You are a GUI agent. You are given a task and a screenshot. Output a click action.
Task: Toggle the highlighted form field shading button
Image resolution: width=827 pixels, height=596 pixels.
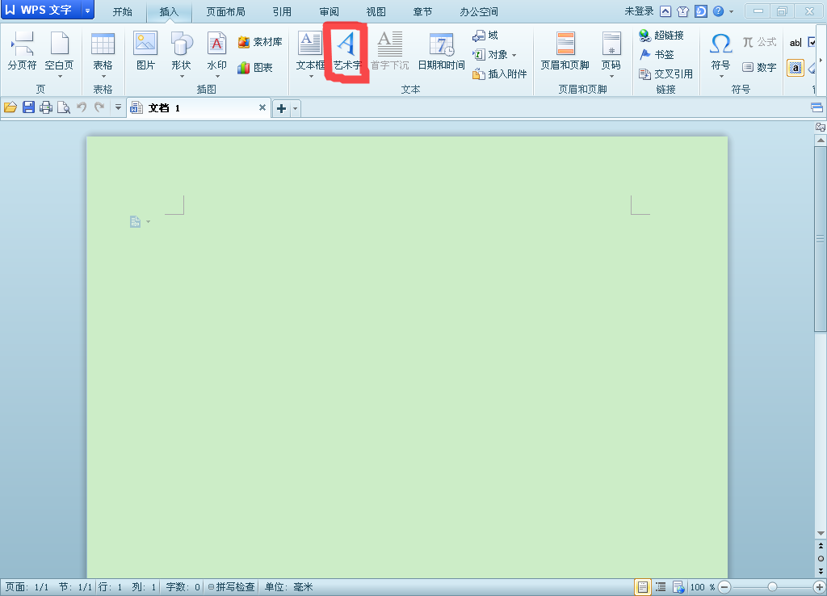[796, 68]
